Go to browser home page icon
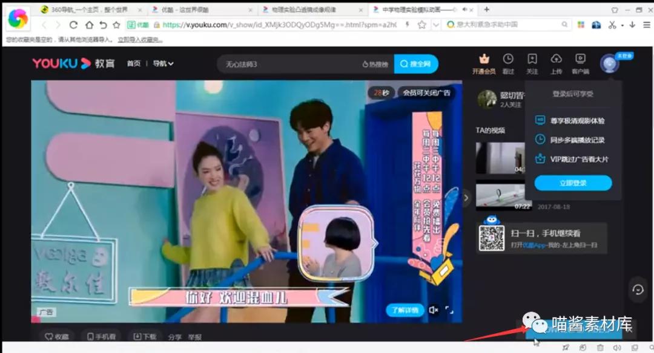The image size is (654, 353). 89,25
